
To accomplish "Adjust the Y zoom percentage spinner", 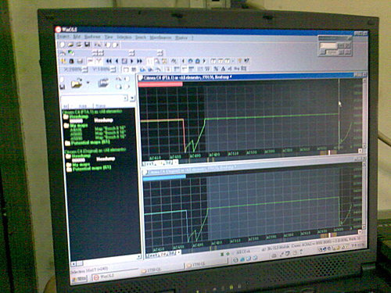I will [x=113, y=70].
